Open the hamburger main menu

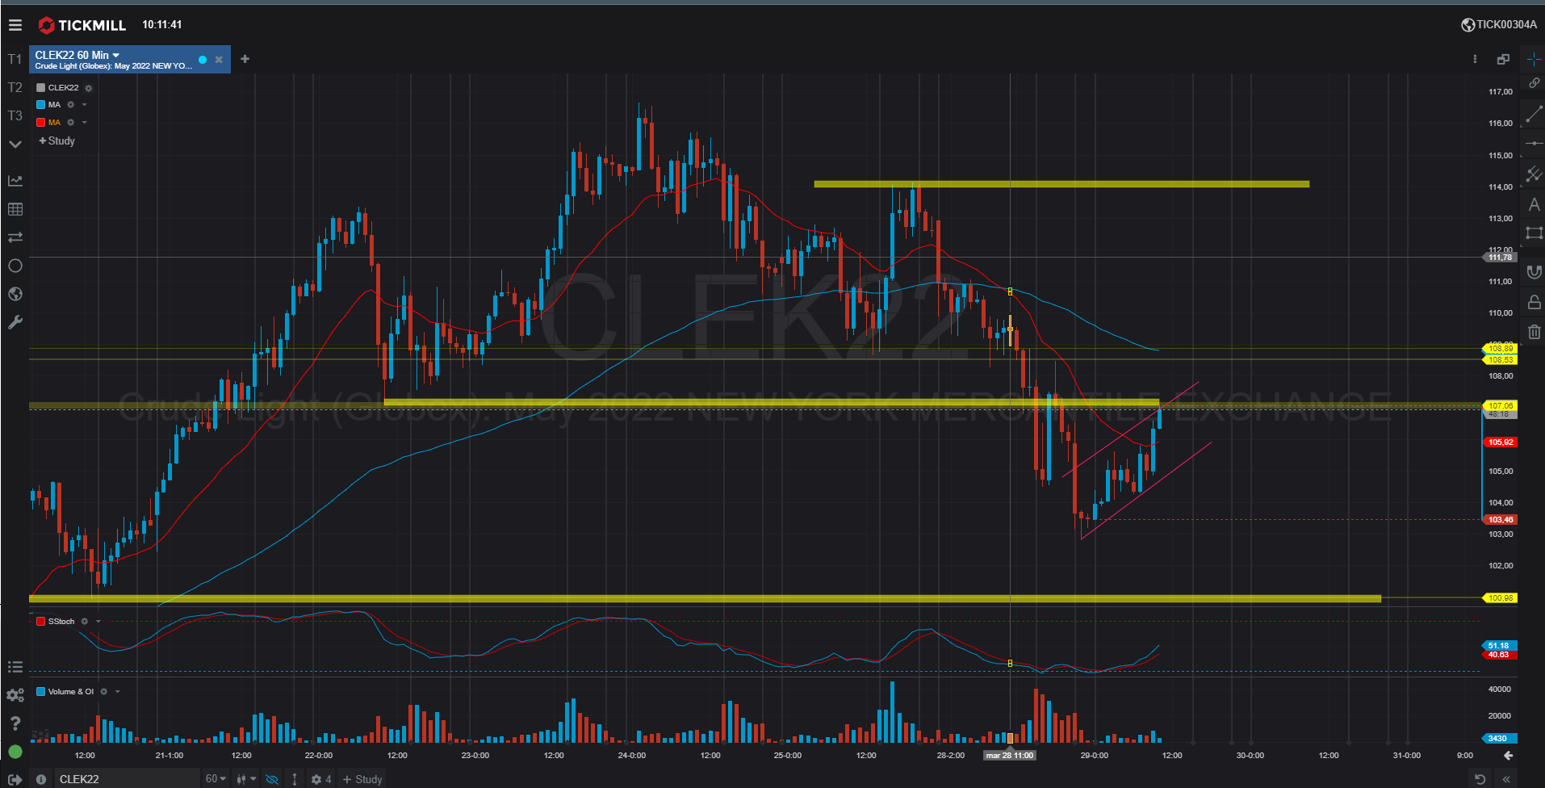tap(15, 25)
